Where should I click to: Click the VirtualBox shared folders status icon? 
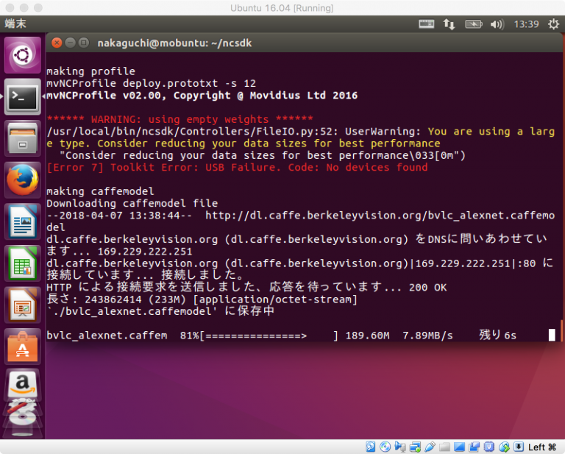(444, 447)
